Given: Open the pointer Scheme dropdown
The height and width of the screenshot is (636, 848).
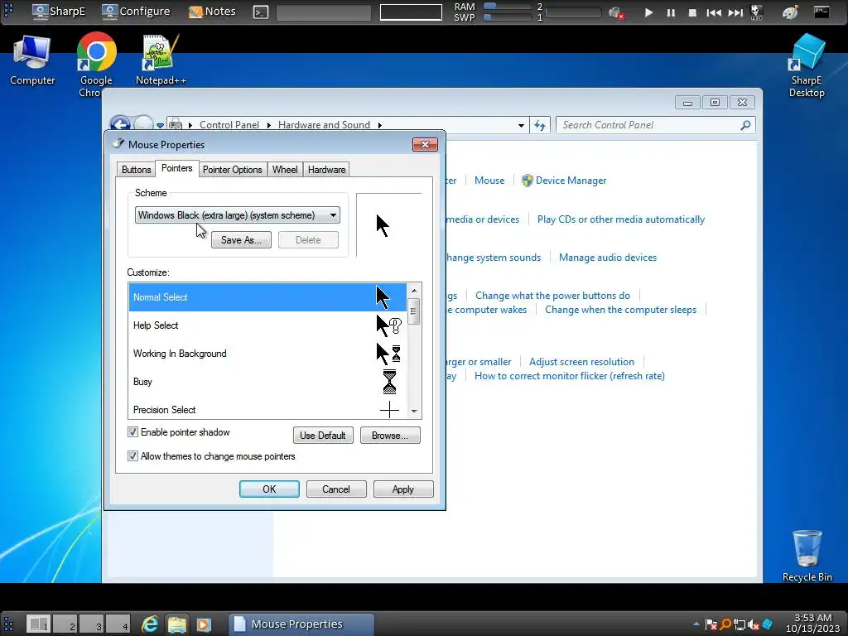Looking at the screenshot, I should tap(238, 215).
